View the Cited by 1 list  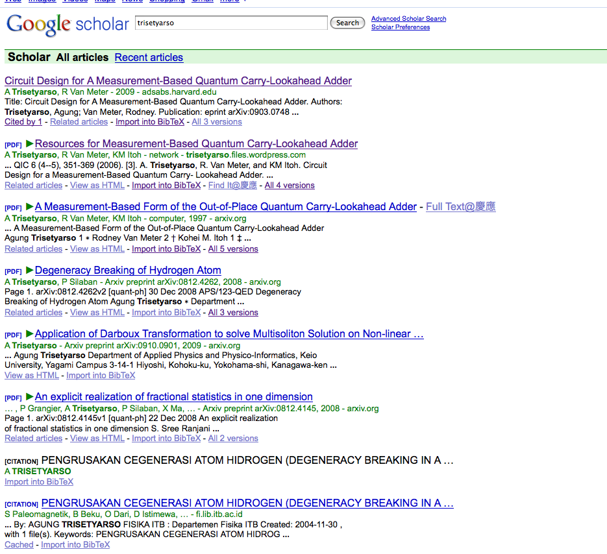tap(23, 122)
